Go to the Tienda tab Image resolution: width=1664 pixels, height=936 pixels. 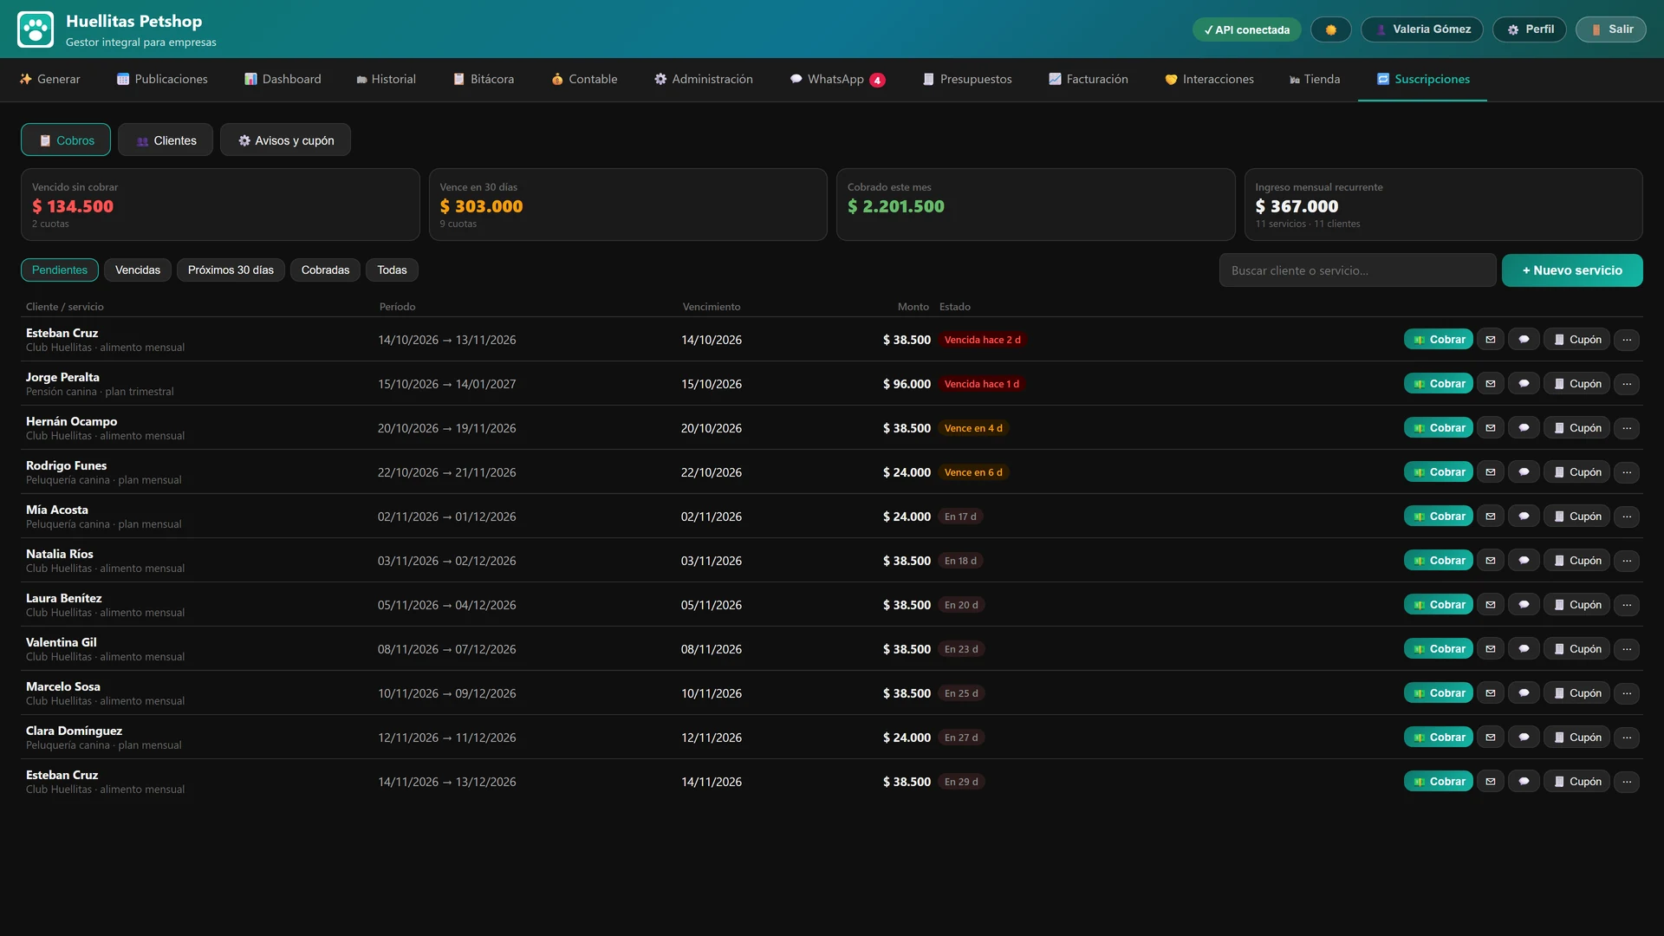(1315, 80)
